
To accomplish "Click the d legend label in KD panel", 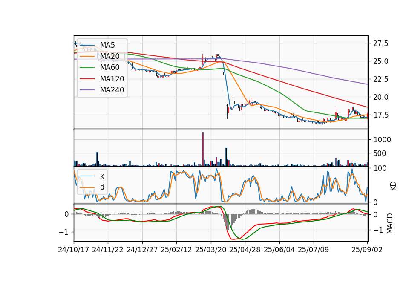I will [102, 187].
